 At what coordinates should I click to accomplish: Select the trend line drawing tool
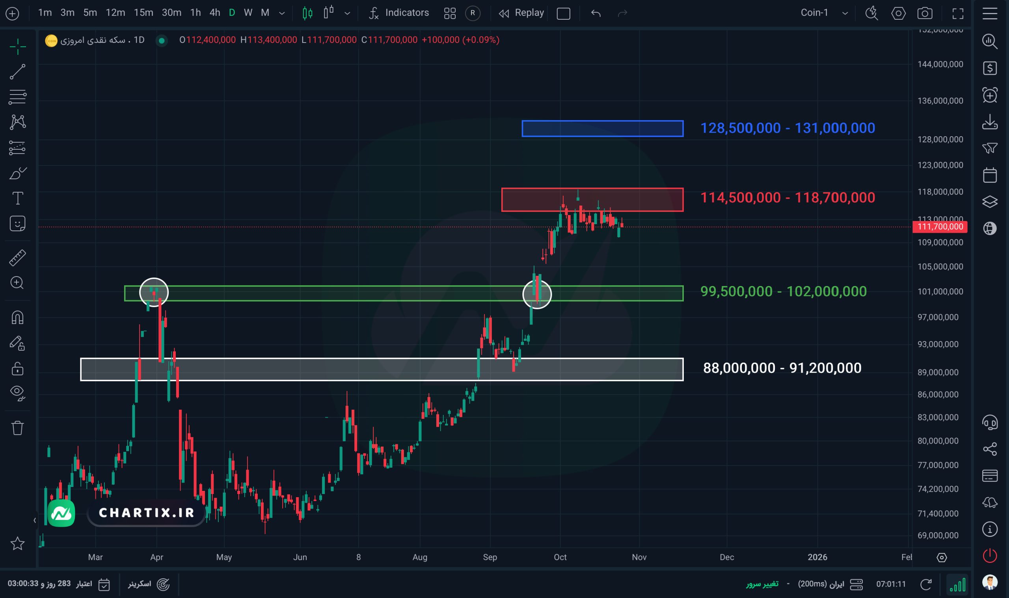click(17, 72)
